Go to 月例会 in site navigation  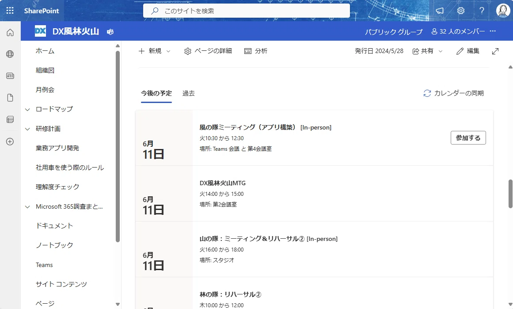click(45, 90)
